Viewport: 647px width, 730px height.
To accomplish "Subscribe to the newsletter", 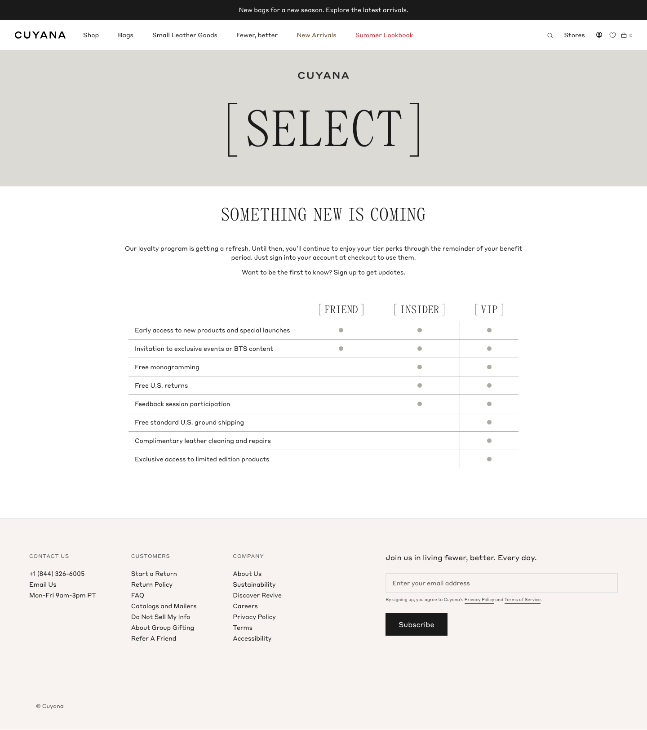I will [x=417, y=624].
